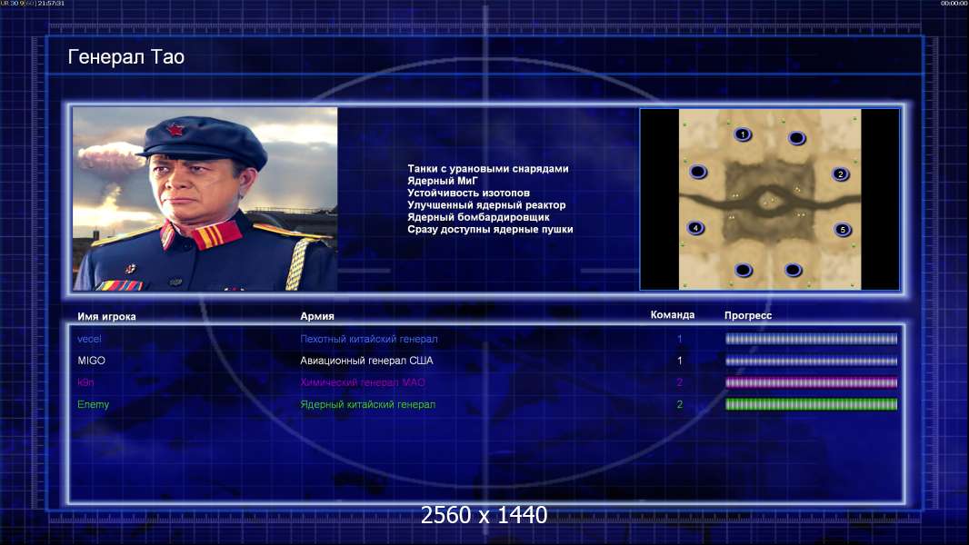This screenshot has width=969, height=545.
Task: Click the blank start marker above marker 4
Action: (698, 172)
